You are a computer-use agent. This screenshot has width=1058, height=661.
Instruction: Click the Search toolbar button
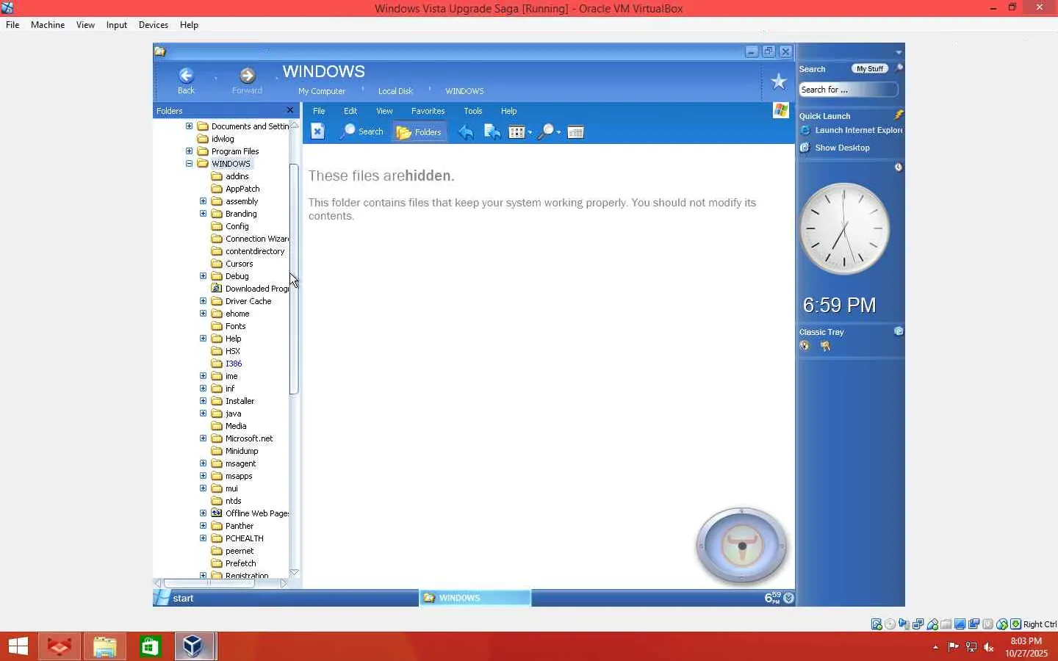[362, 131]
